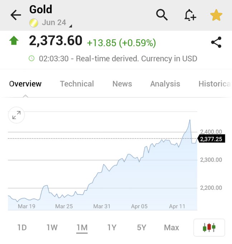Choose the 1W time range
Screen dimensions: 232x244
(52, 227)
